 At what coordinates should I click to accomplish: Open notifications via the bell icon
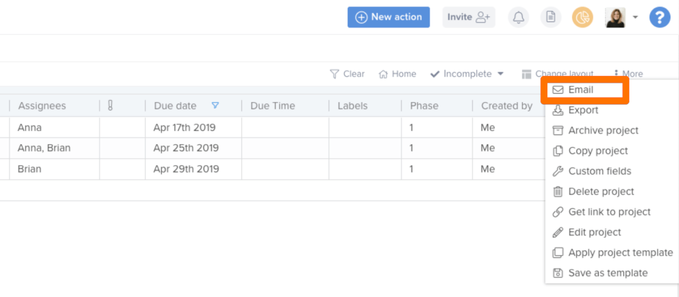tap(518, 17)
